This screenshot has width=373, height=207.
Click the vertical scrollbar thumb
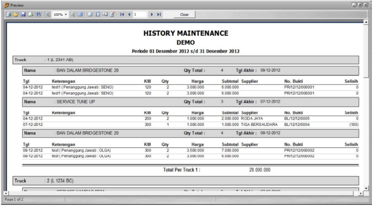[366, 51]
